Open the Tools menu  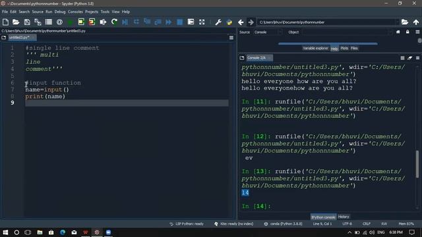click(105, 12)
